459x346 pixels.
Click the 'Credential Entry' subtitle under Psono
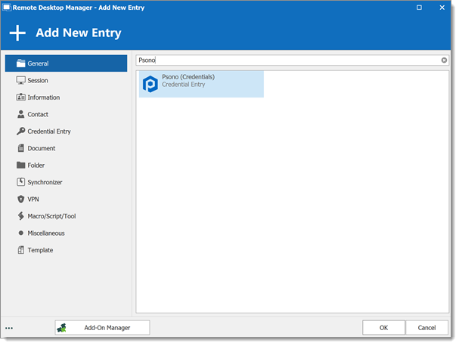coord(184,85)
